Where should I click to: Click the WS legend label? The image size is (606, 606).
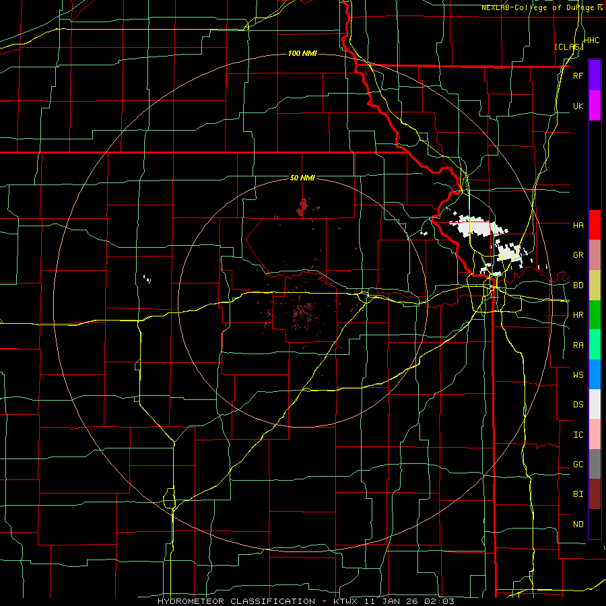click(x=578, y=374)
